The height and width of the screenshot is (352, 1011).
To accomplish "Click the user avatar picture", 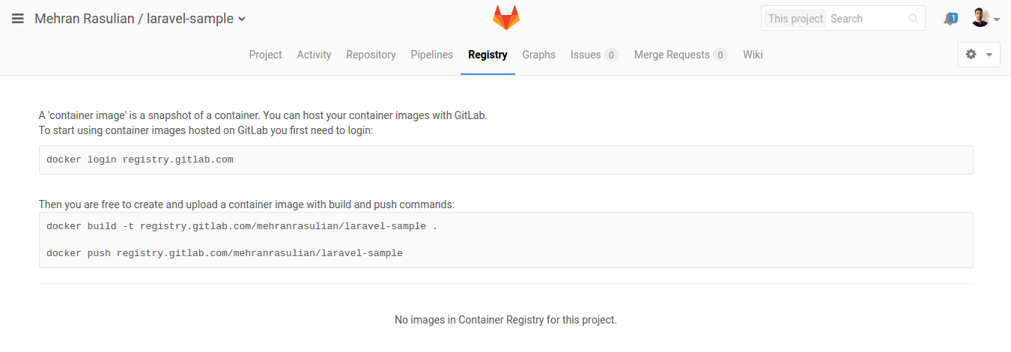I will click(x=980, y=18).
